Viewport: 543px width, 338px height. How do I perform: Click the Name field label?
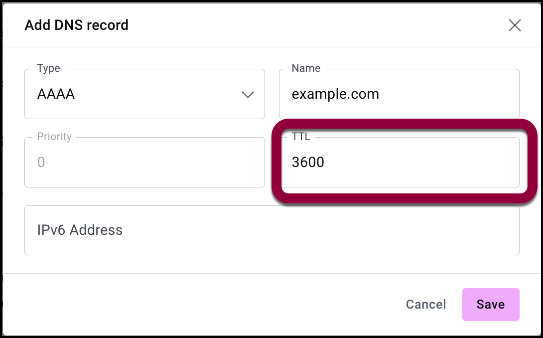pos(306,69)
